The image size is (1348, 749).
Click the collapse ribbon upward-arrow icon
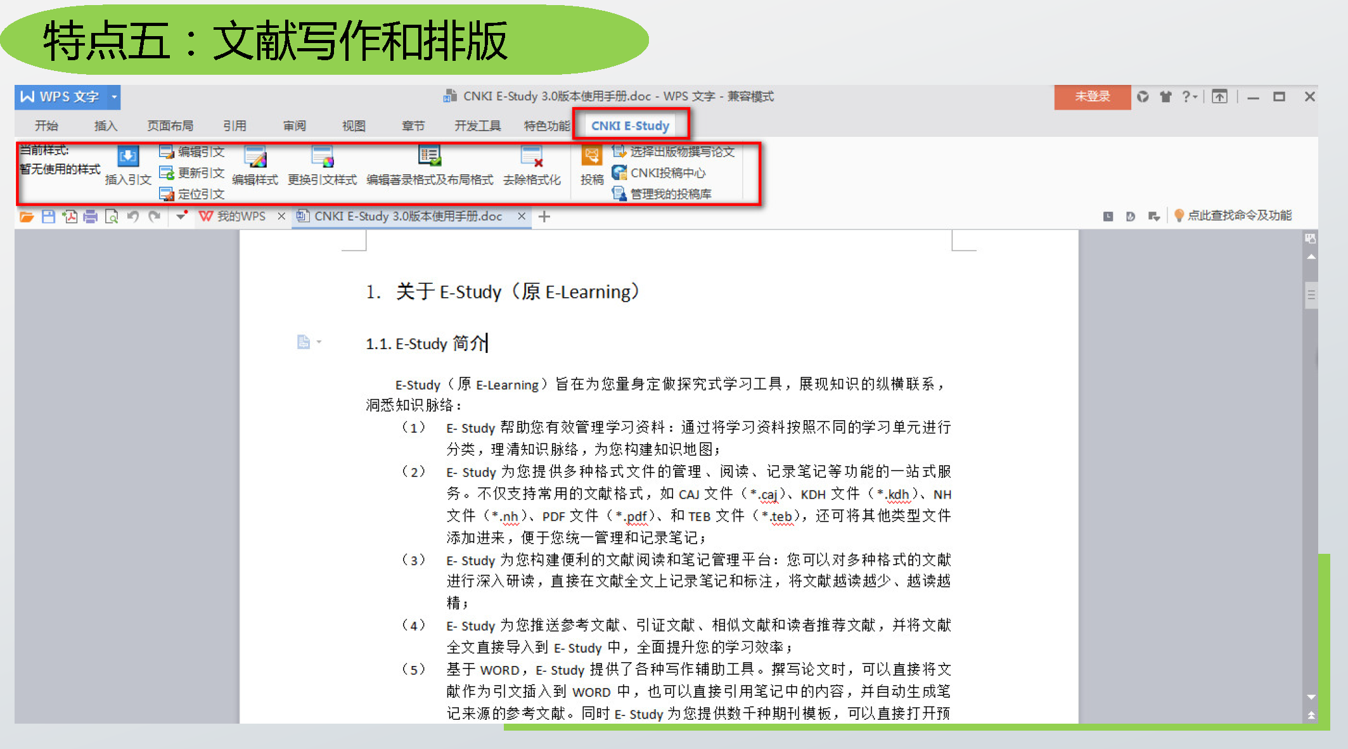[1219, 97]
